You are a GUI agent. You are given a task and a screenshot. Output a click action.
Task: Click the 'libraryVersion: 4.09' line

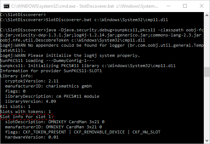click(x=31, y=101)
